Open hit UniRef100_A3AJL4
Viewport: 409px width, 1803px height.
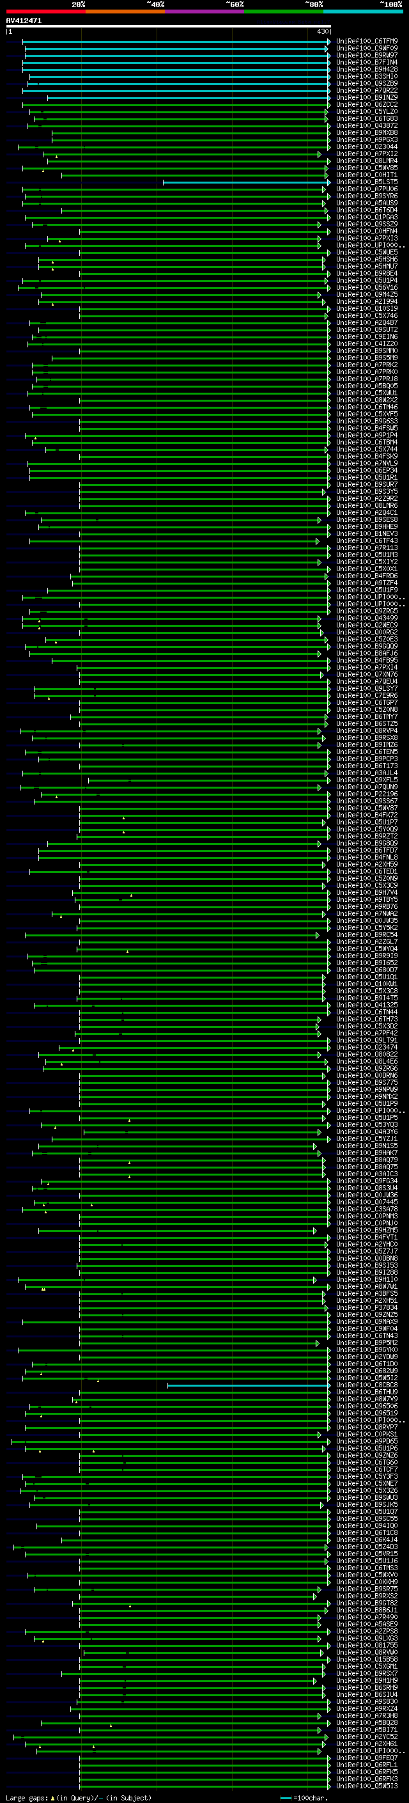pos(367,773)
